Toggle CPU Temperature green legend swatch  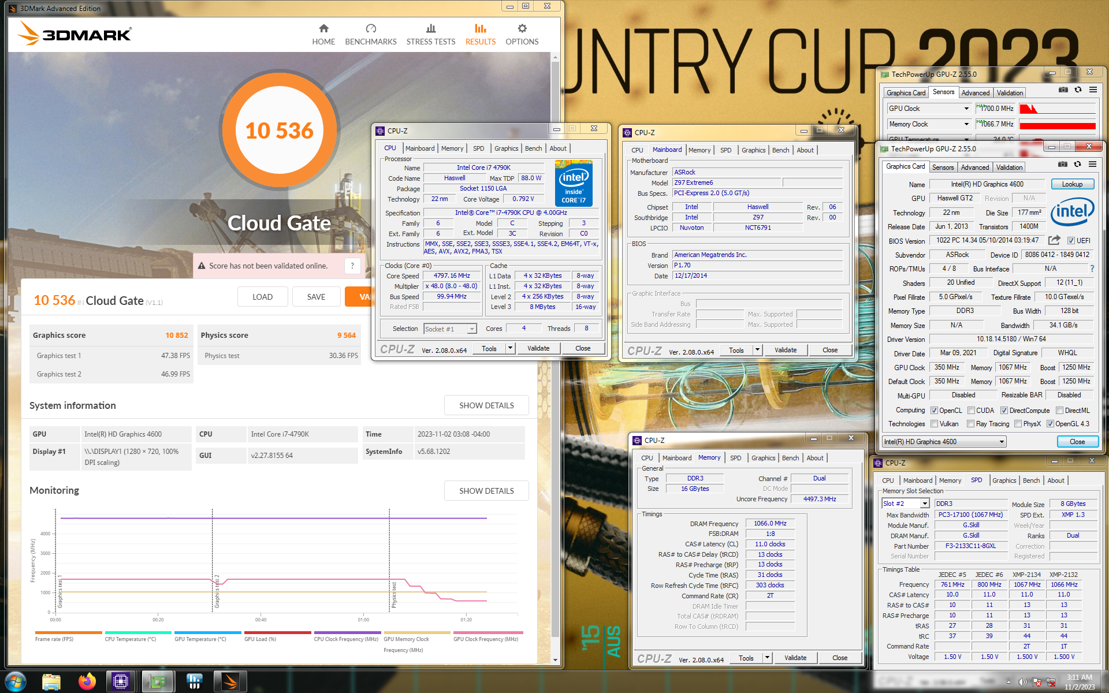pos(139,633)
